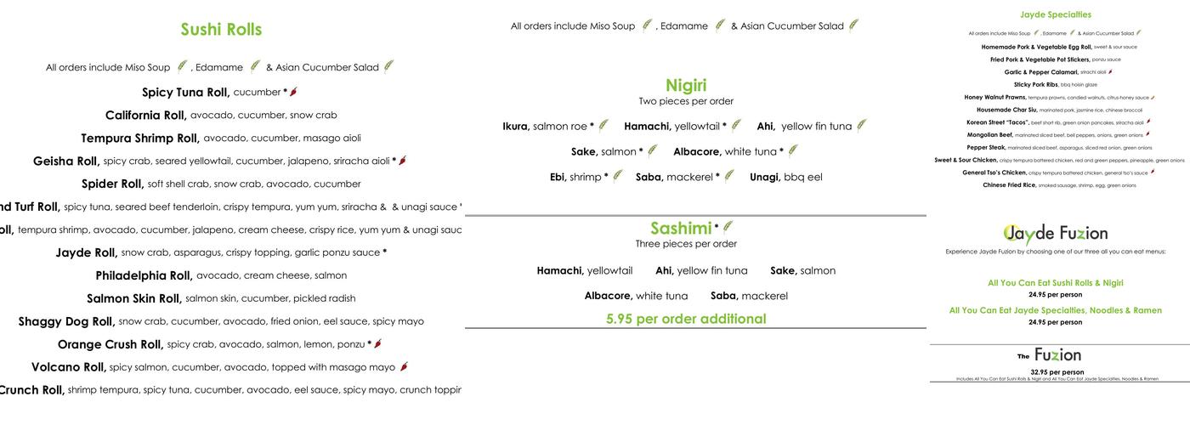Screen dimensions: 1190x425
Task: Choose All You Can Eat Jayde Specialties, Noodles & Ramen
Action: click(1055, 311)
